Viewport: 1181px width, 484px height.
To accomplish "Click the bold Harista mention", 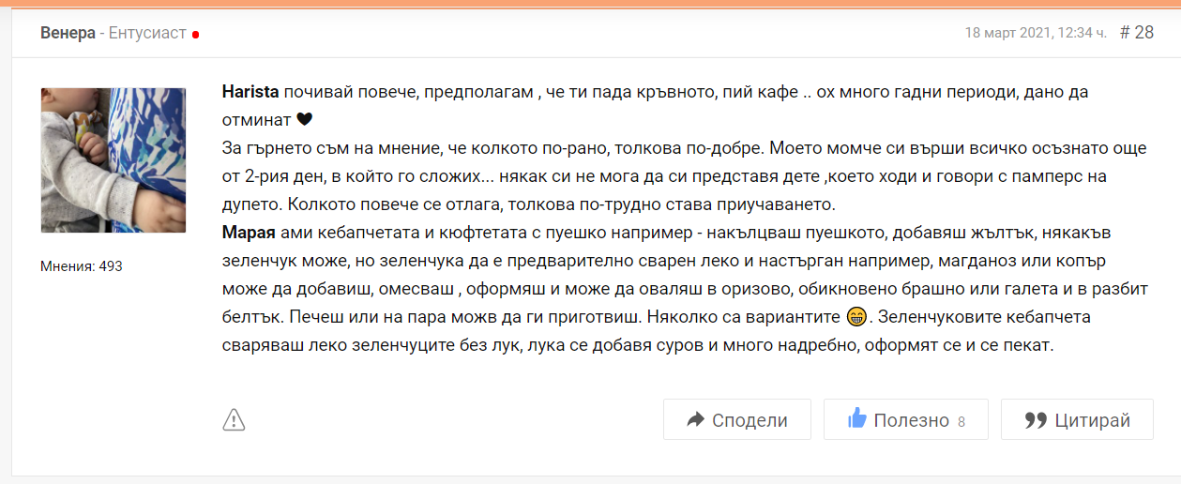I will pyautogui.click(x=250, y=92).
